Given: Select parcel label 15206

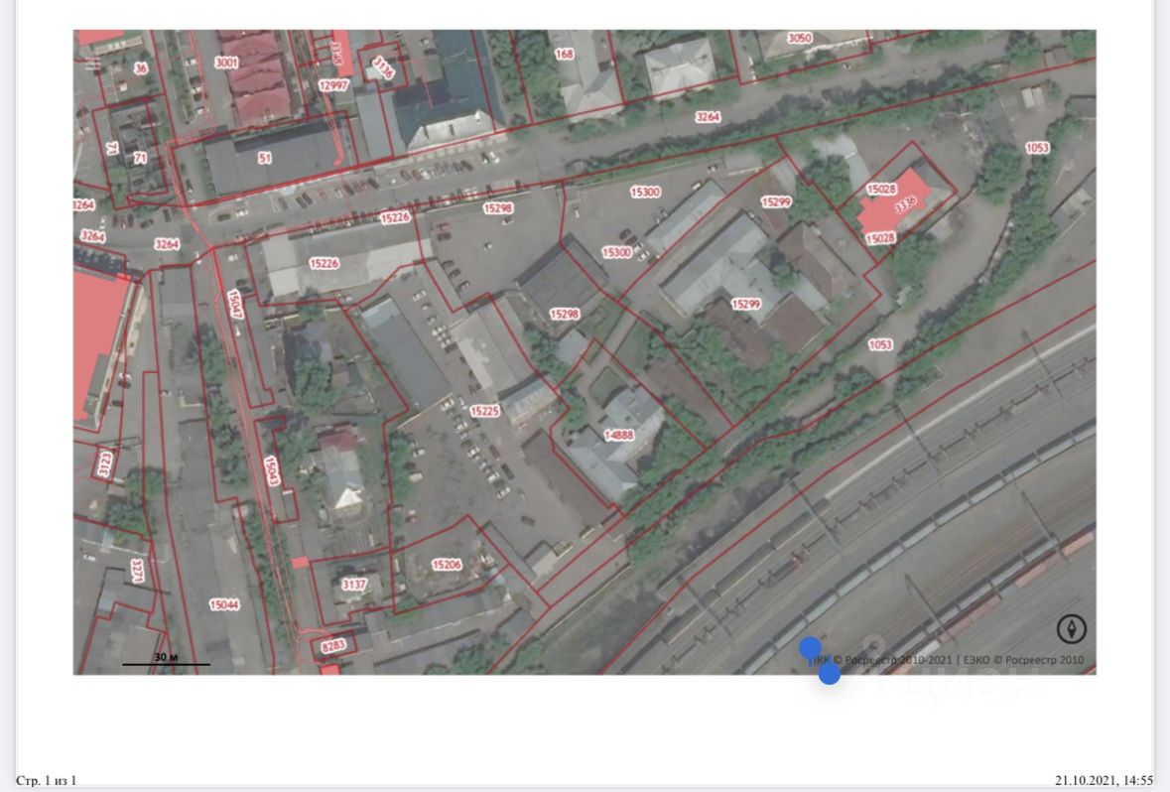Looking at the screenshot, I should pyautogui.click(x=447, y=565).
